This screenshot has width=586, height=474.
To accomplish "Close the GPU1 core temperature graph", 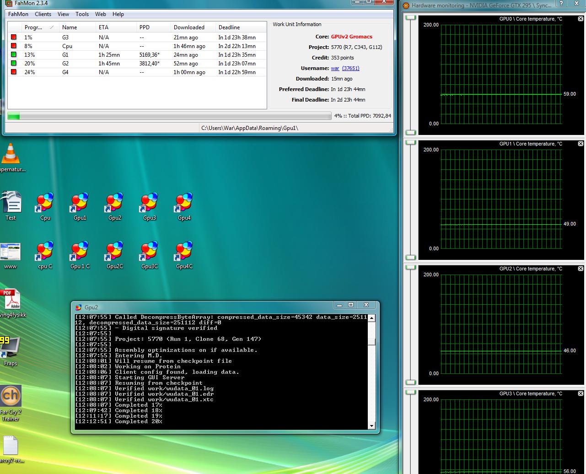I will click(x=581, y=144).
